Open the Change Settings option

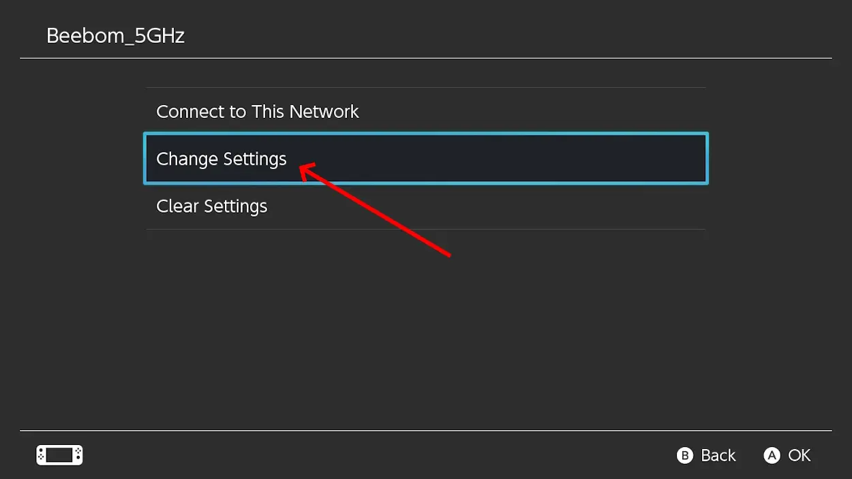pyautogui.click(x=222, y=159)
